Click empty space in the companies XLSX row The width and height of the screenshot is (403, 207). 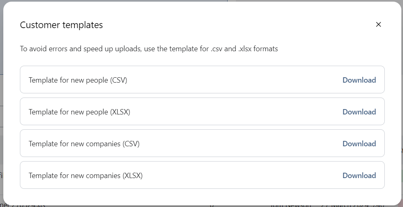pyautogui.click(x=232, y=176)
